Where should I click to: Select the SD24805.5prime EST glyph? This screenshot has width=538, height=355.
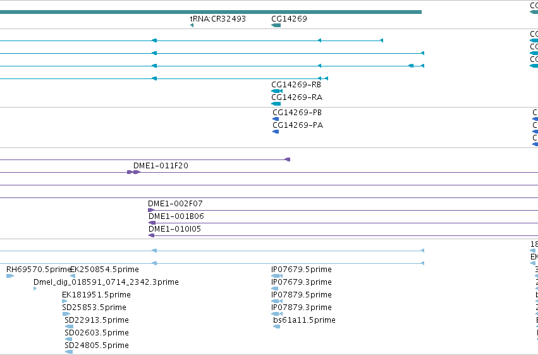(69, 352)
